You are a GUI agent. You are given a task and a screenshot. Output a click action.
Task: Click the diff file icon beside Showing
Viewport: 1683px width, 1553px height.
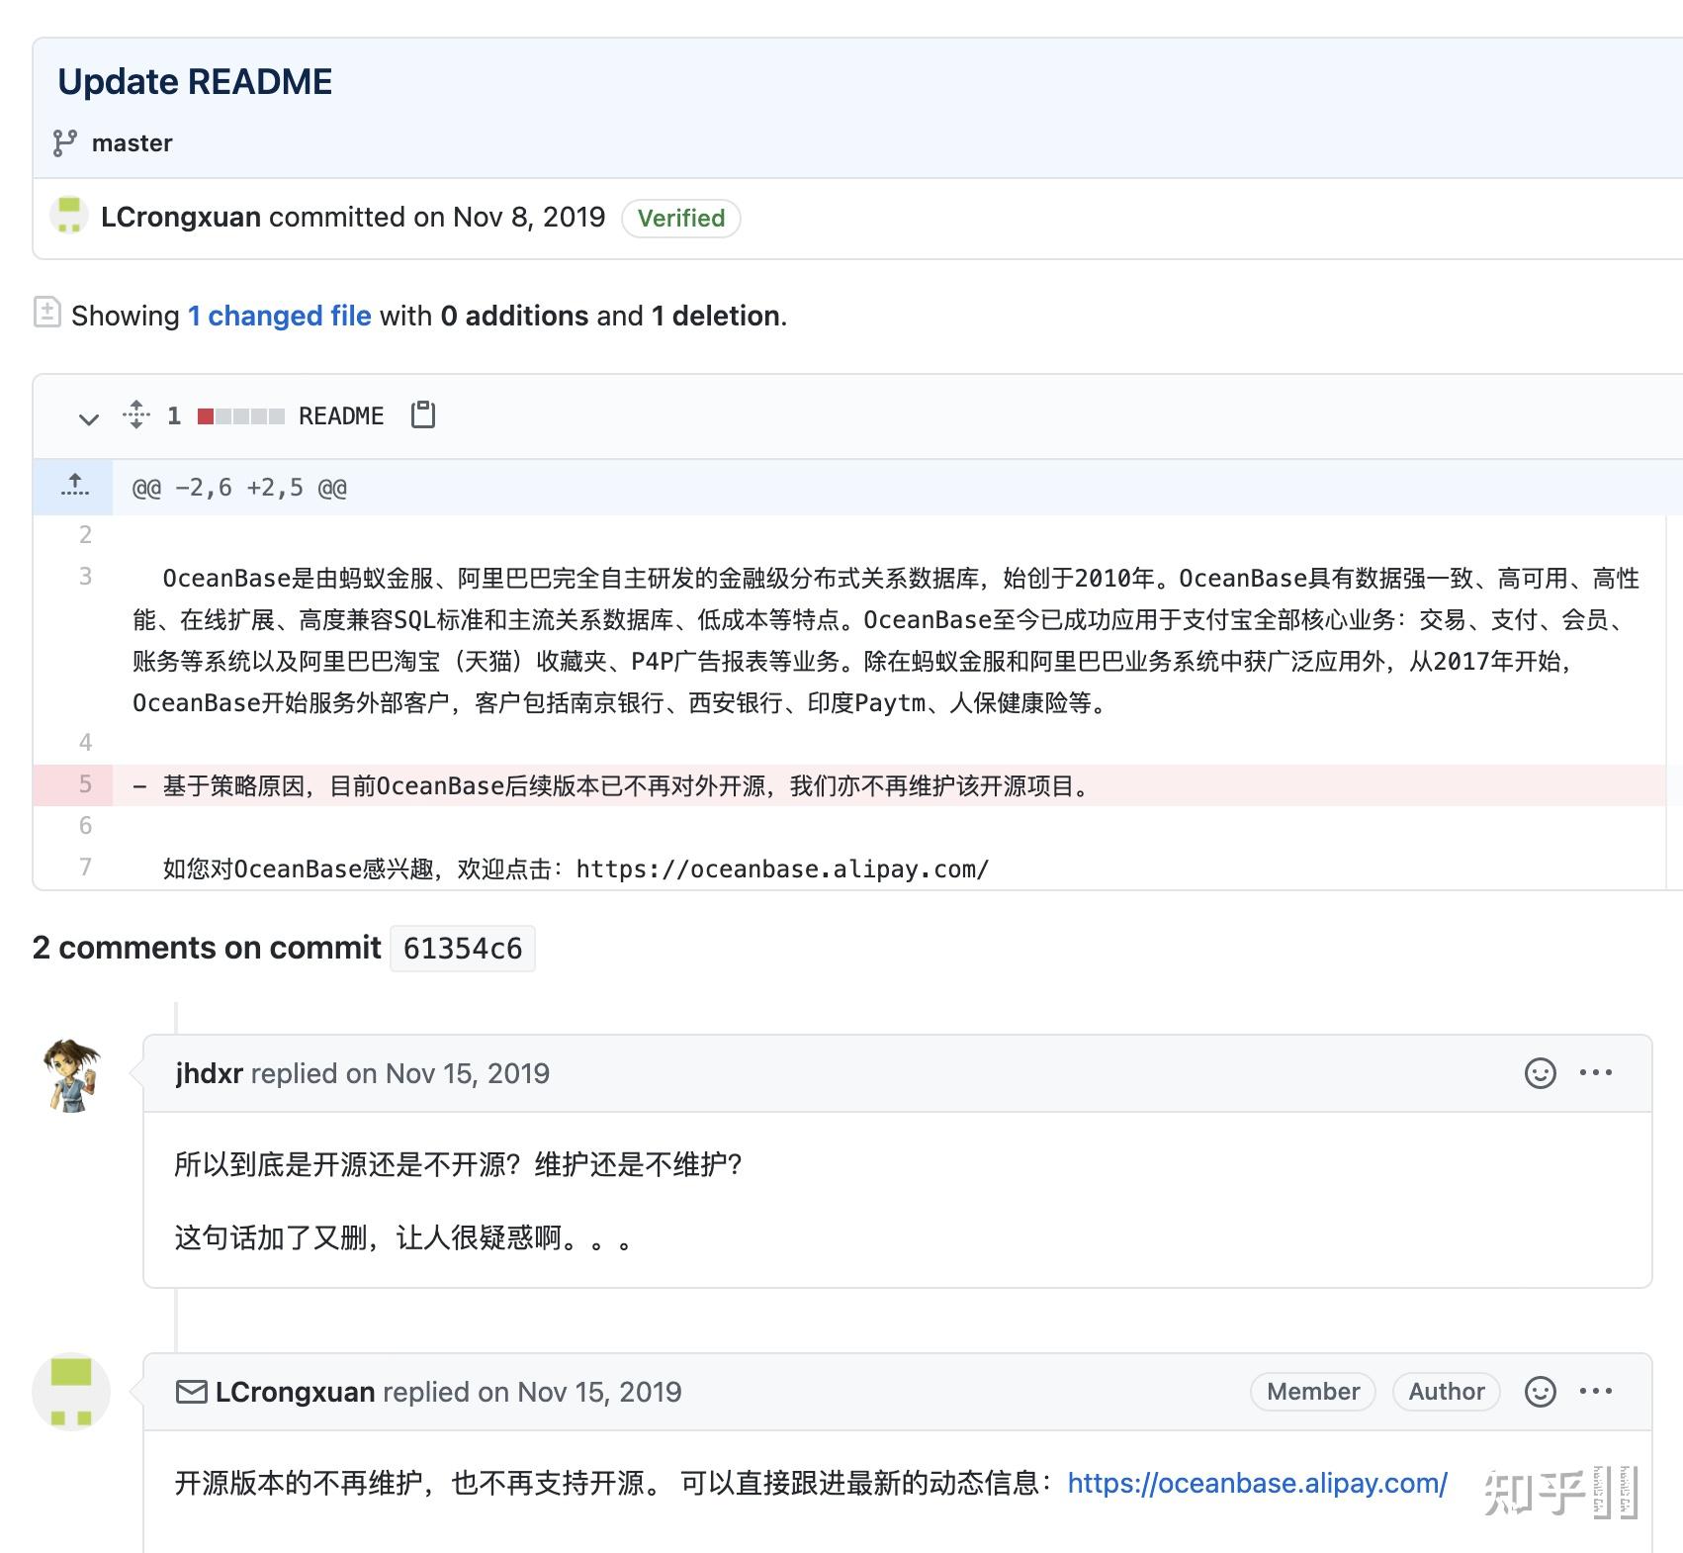(46, 313)
